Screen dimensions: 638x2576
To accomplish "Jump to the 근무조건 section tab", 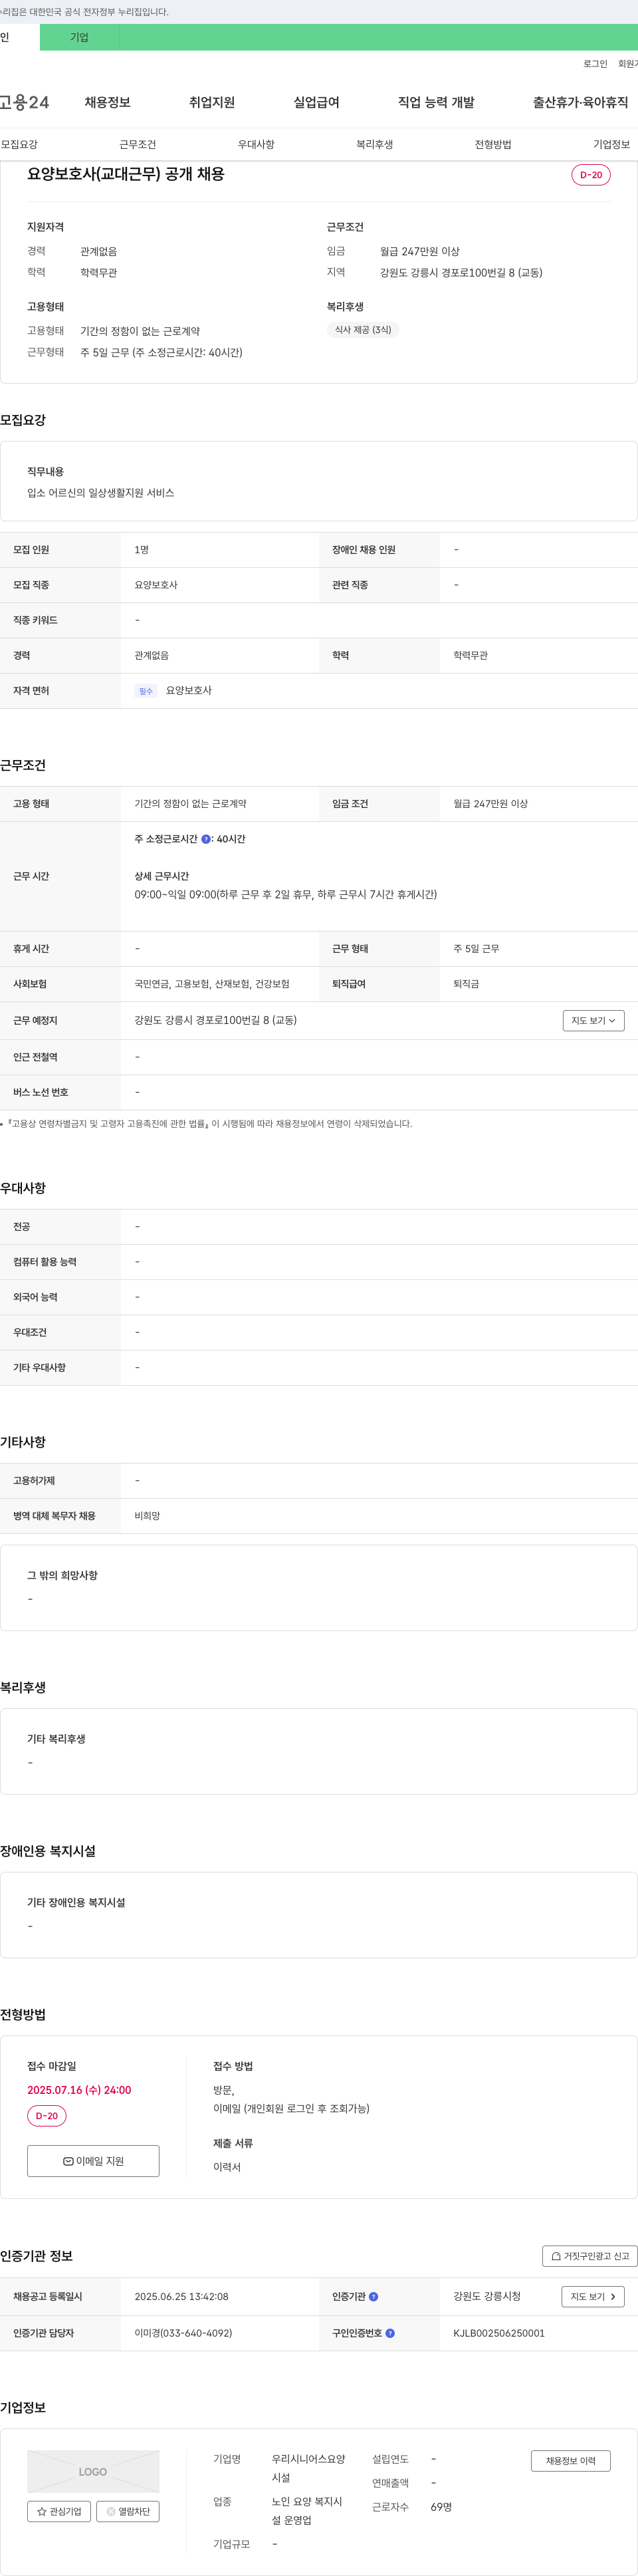I will (x=138, y=145).
